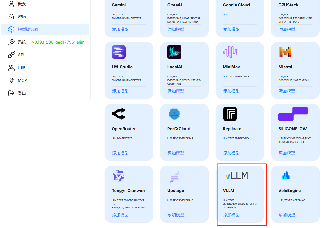Click the PerfXCloud round logo

174,114
